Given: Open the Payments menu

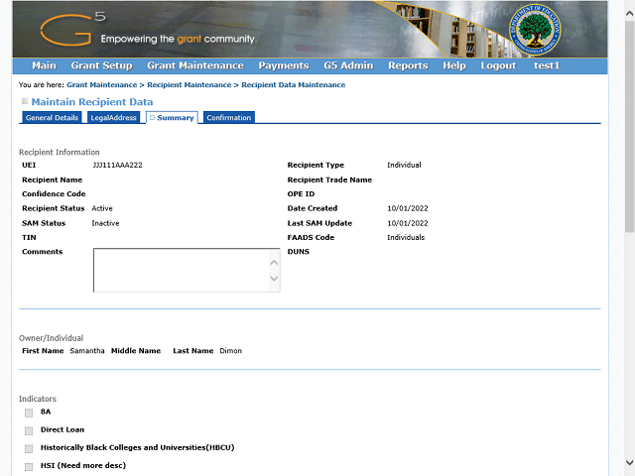Looking at the screenshot, I should point(284,65).
